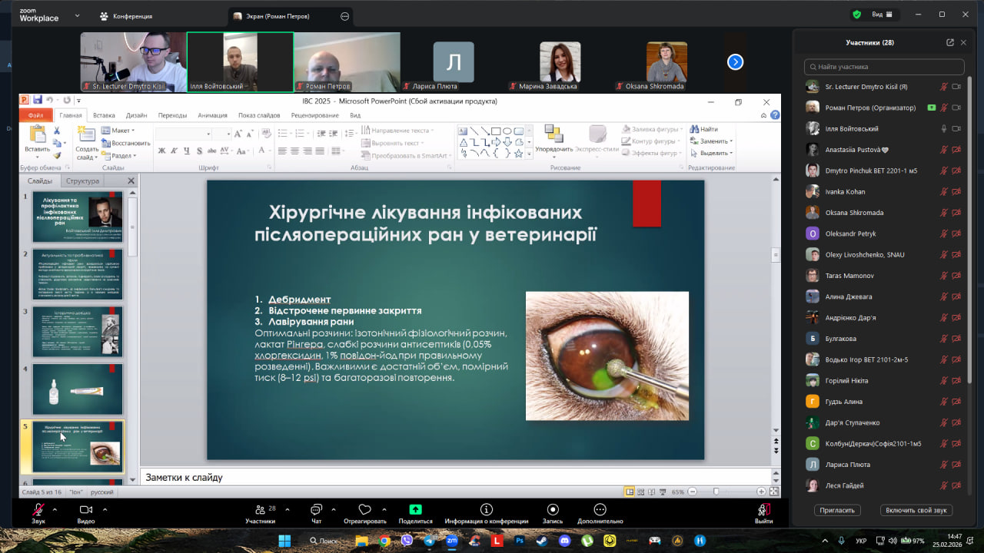Viewport: 984px width, 553px height.
Task: Open the Структура outline tab
Action: 82,181
